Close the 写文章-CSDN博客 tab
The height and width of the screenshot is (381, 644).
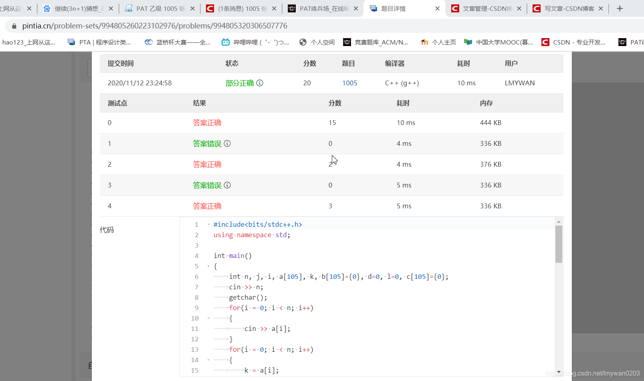601,8
